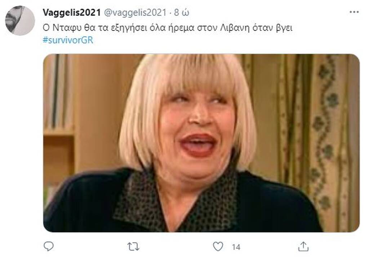
Task: Like the tweet with the heart icon
Action: (218, 246)
